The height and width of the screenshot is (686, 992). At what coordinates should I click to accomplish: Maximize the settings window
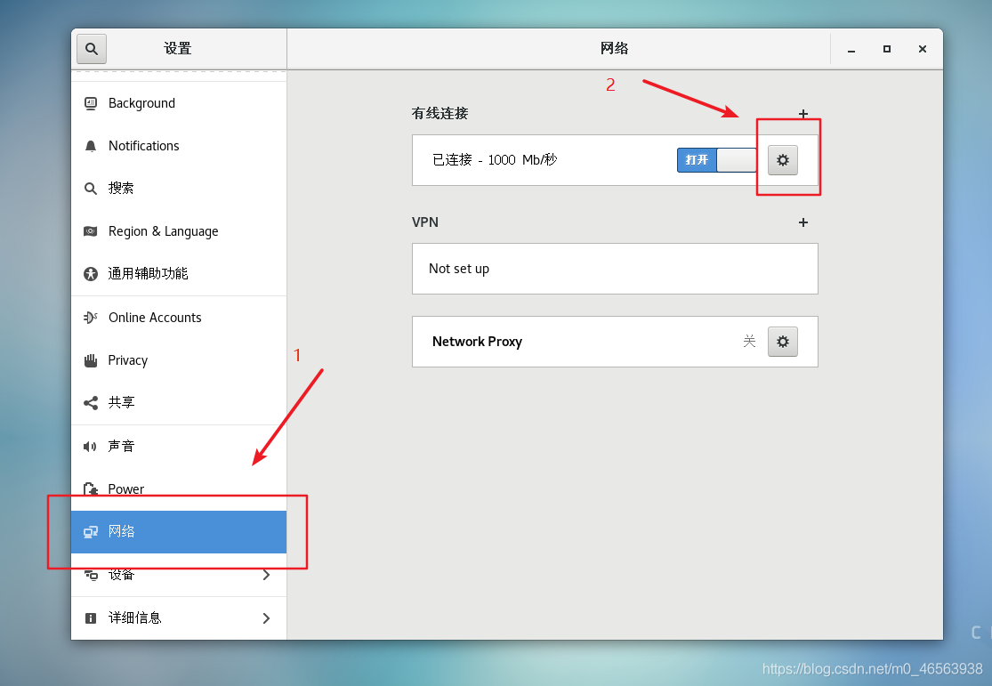click(x=887, y=49)
